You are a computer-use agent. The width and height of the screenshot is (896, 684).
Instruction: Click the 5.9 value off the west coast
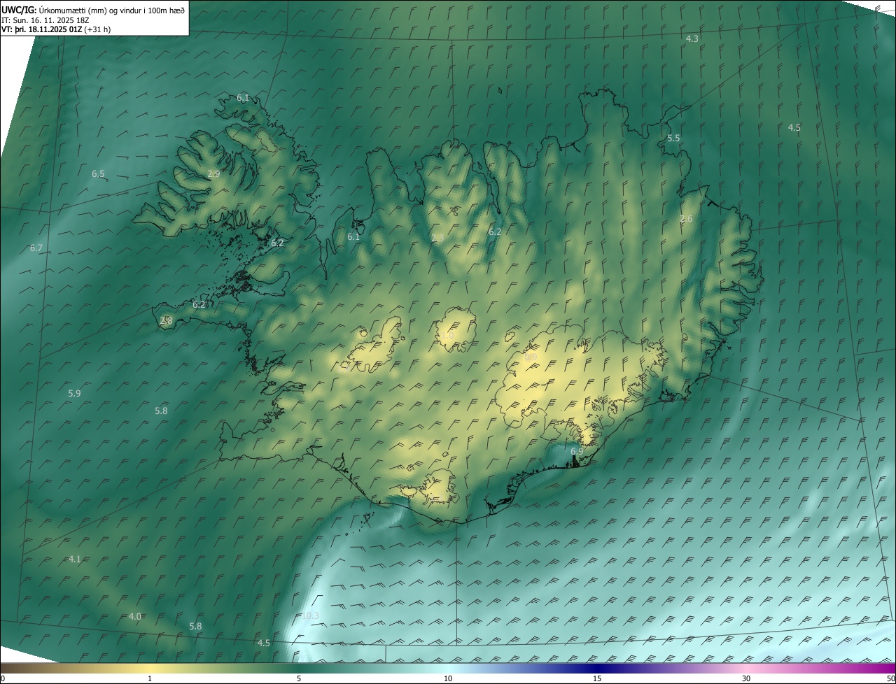click(74, 394)
